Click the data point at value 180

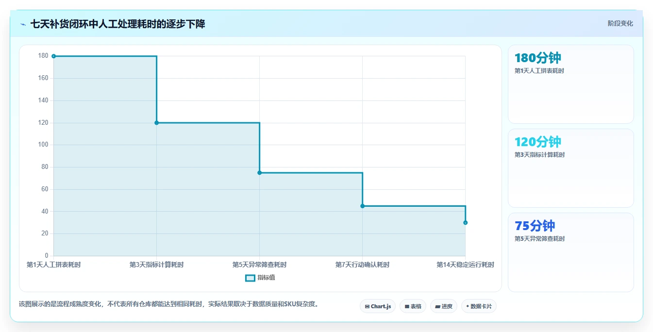(53, 56)
